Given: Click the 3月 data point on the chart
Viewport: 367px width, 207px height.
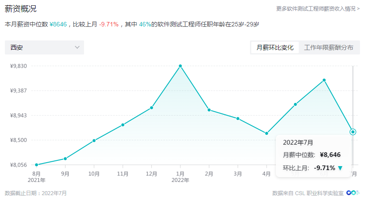Looking at the screenshot, I should click(238, 119).
